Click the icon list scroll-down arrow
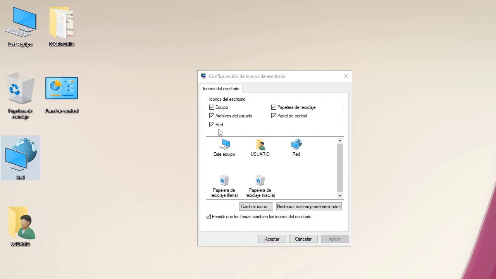The width and height of the screenshot is (496, 279). click(340, 196)
